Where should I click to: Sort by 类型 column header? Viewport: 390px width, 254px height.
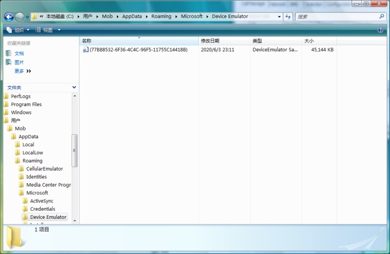(276, 41)
